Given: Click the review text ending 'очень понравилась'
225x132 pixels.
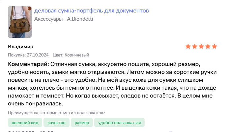Looking at the screenshot, I should point(35,104).
